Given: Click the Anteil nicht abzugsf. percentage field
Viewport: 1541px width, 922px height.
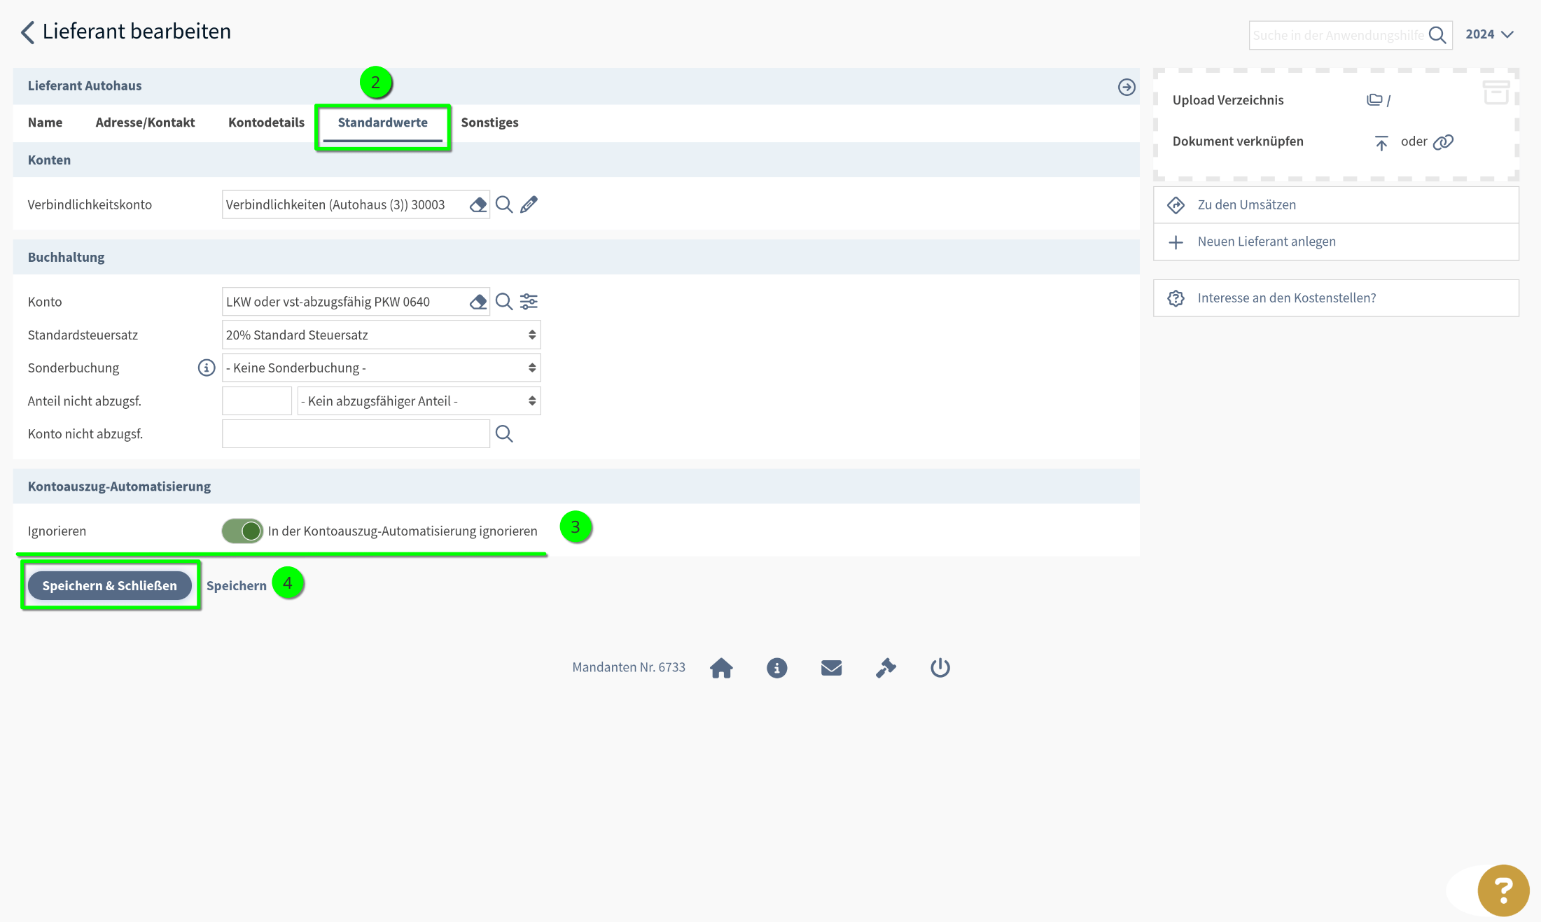Looking at the screenshot, I should click(256, 401).
